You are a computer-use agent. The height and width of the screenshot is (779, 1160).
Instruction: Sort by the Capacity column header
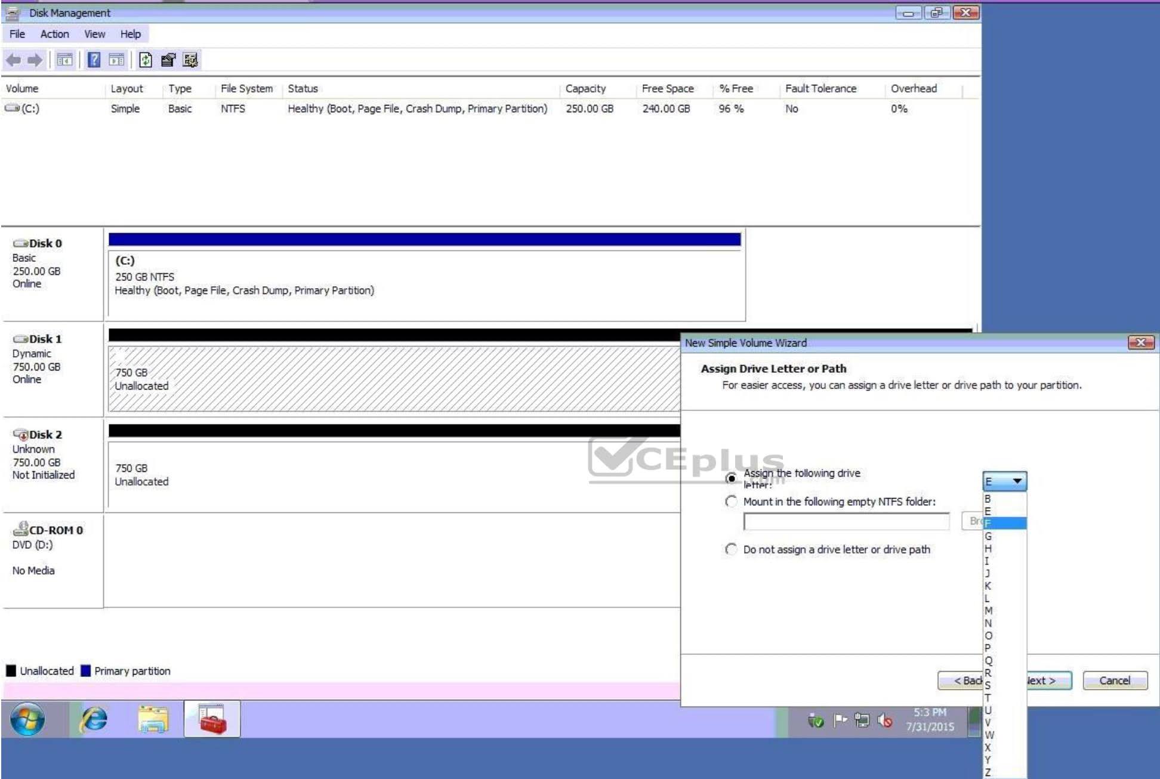pyautogui.click(x=585, y=89)
